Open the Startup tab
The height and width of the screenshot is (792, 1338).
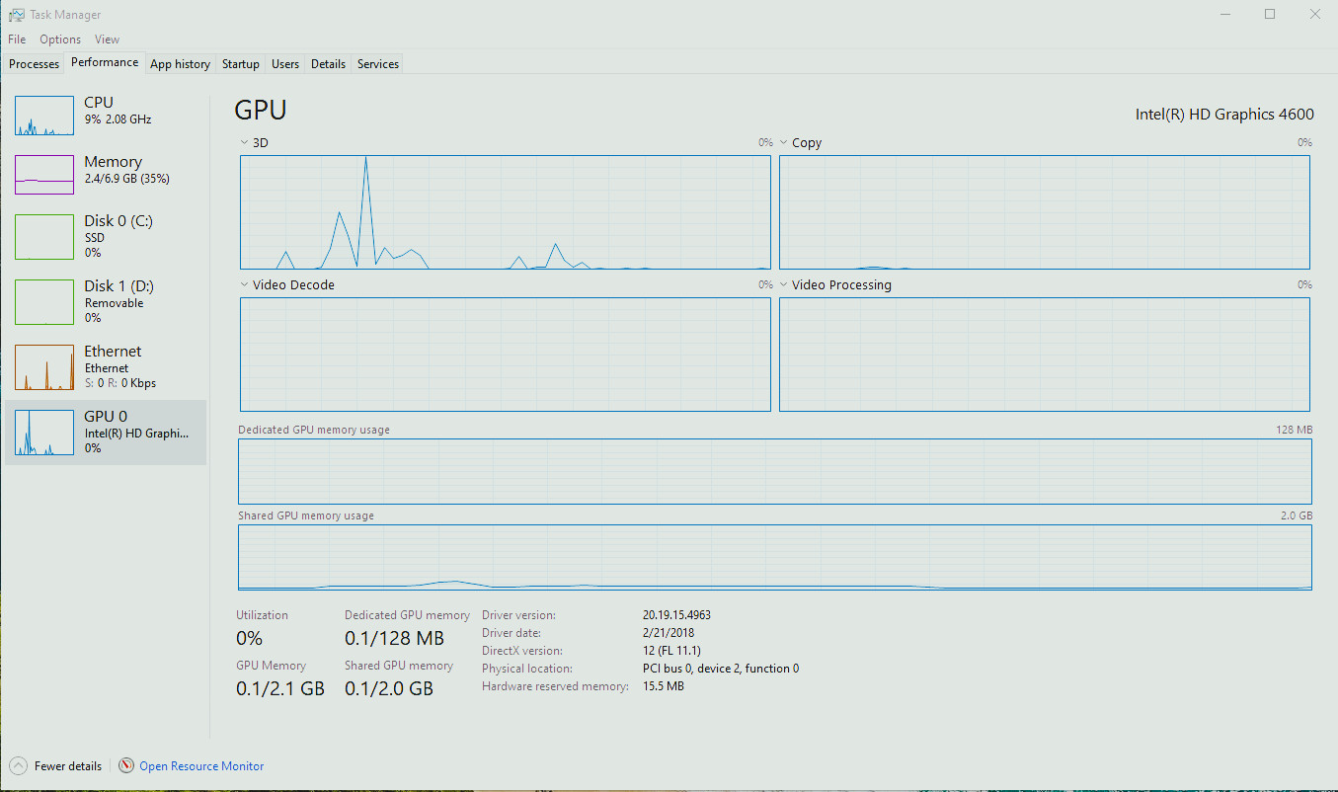click(x=240, y=64)
